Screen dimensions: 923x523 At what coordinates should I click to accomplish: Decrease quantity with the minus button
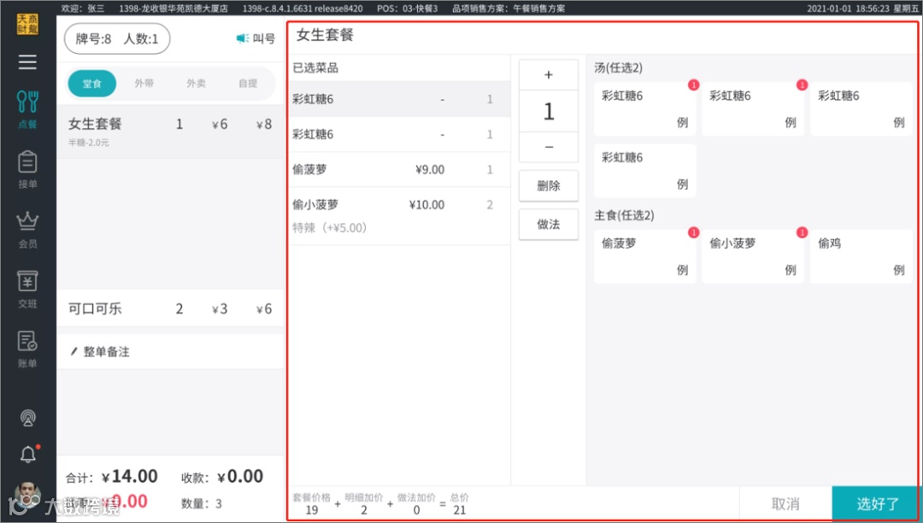tap(549, 146)
